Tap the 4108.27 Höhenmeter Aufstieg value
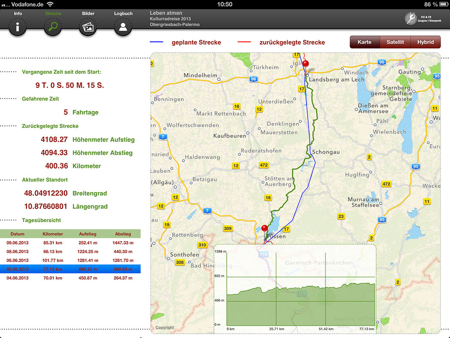This screenshot has height=338, width=450. coord(54,139)
